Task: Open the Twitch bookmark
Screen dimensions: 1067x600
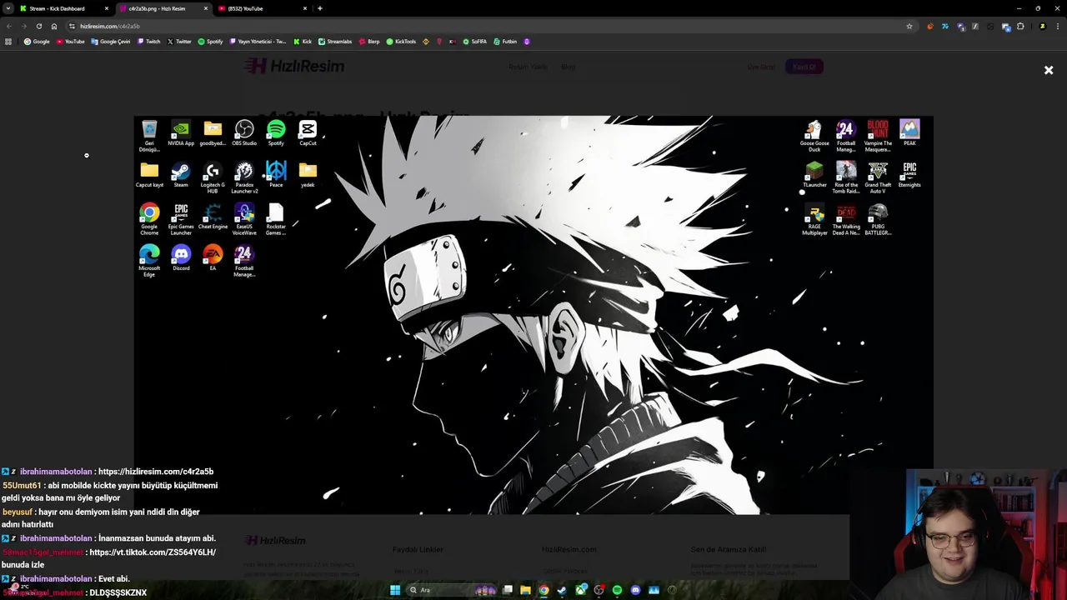Action: click(x=148, y=41)
